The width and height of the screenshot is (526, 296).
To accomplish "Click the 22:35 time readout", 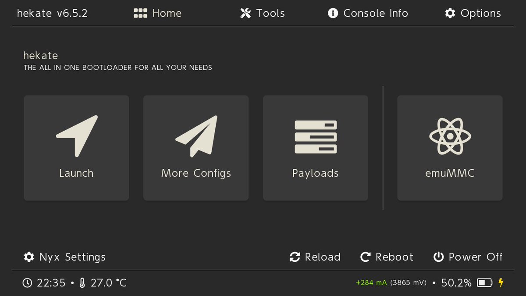I will [51, 283].
